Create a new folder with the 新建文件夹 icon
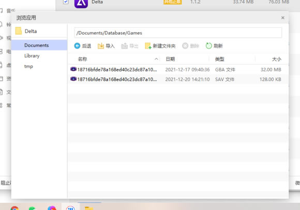 pyautogui.click(x=148, y=46)
